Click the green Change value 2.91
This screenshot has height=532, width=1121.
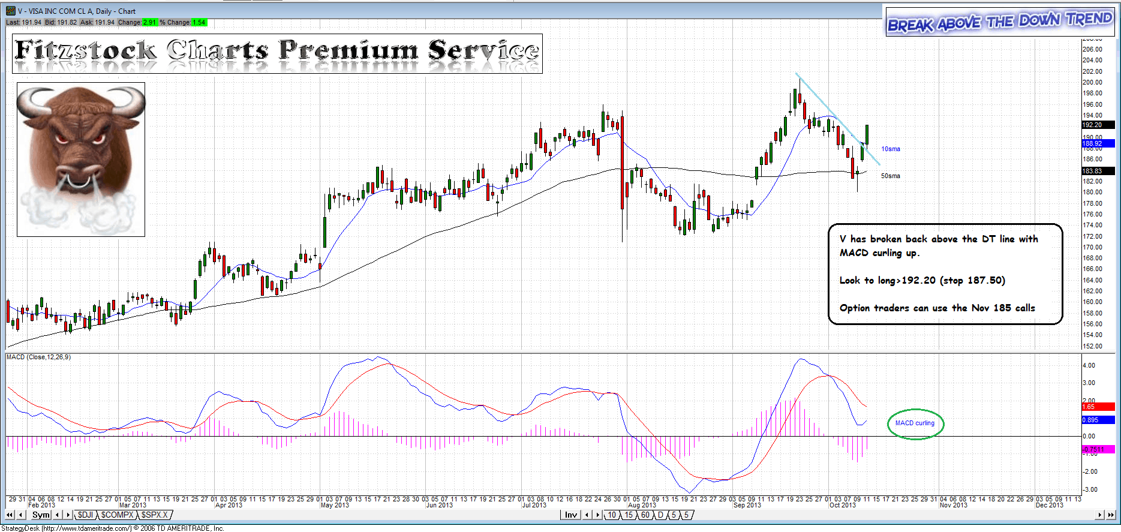(149, 22)
